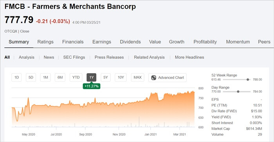Filter headlines by Analysis
The width and height of the screenshot is (274, 142).
pyautogui.click(x=27, y=57)
